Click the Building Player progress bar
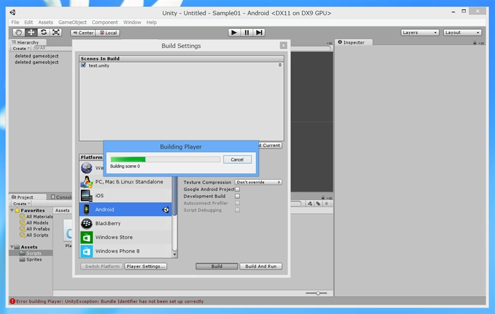 click(x=165, y=159)
